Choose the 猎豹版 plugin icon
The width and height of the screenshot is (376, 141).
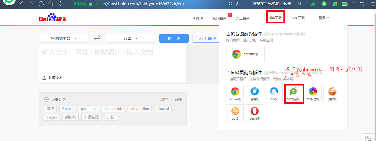coord(332,94)
